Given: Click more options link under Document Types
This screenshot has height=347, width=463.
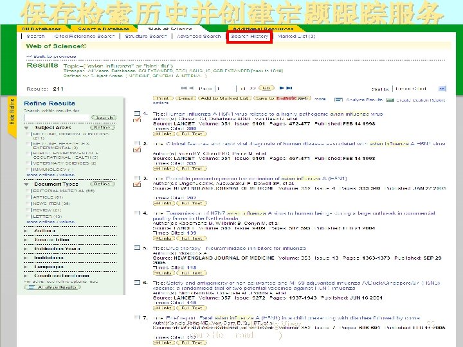Looking at the screenshot, I should tap(51, 222).
